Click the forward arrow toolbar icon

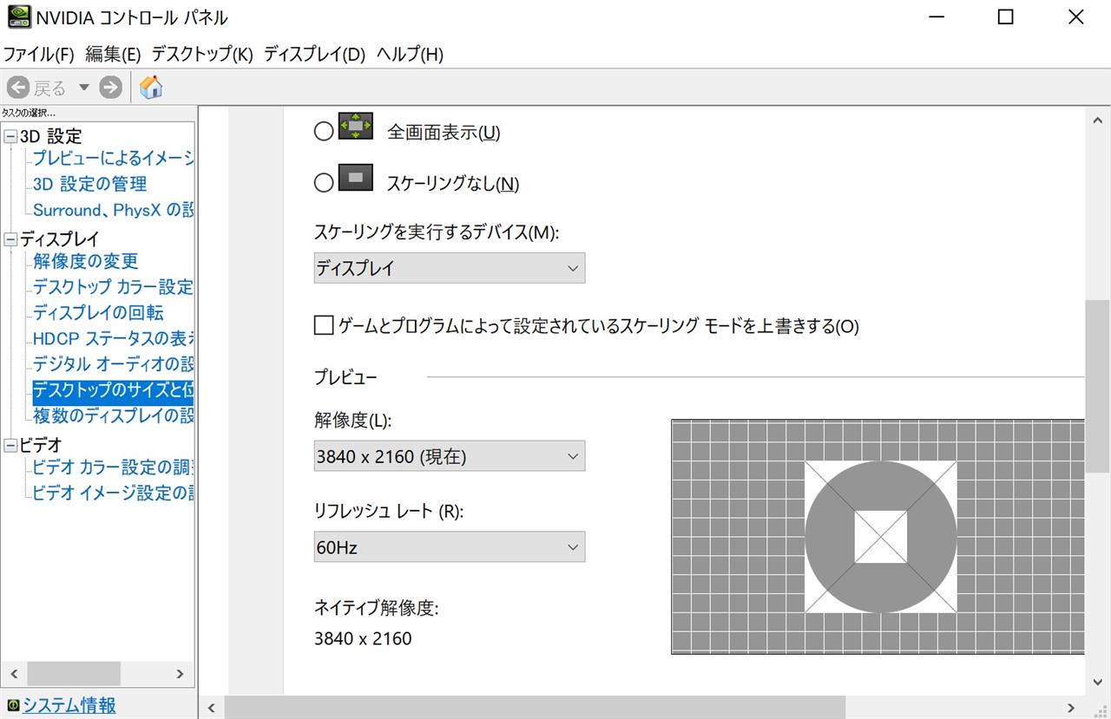(x=110, y=87)
